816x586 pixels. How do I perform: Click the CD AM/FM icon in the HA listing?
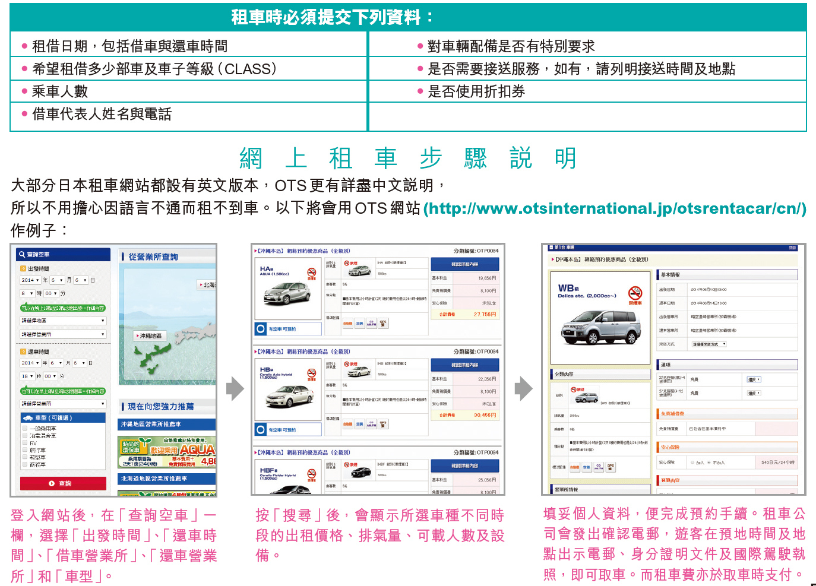[371, 324]
